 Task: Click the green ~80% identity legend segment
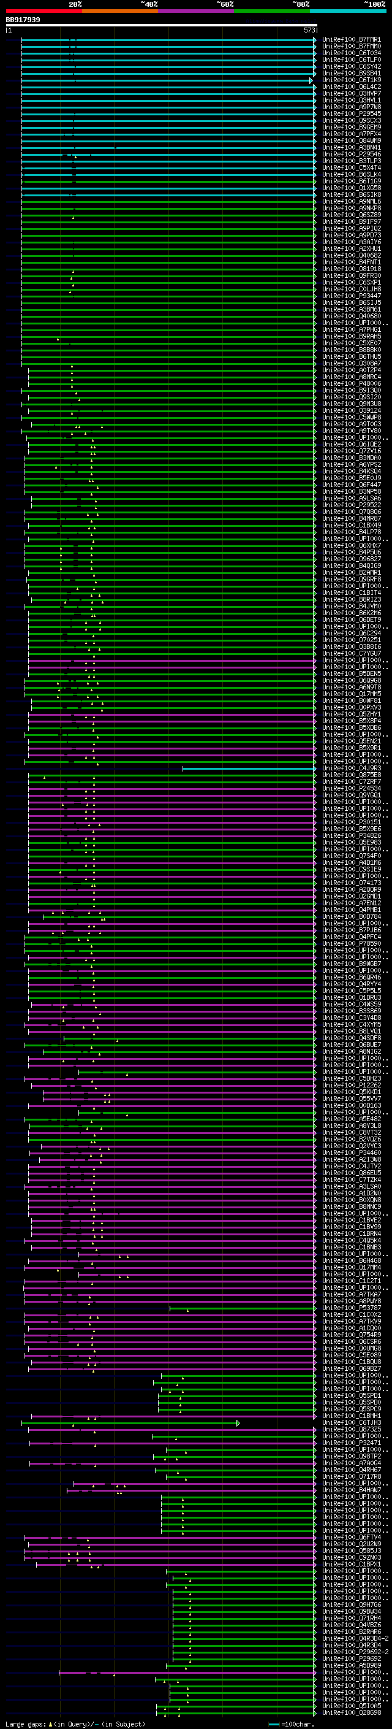tap(272, 11)
